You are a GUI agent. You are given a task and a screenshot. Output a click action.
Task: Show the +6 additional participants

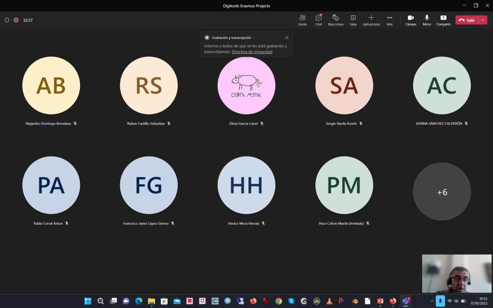(441, 192)
